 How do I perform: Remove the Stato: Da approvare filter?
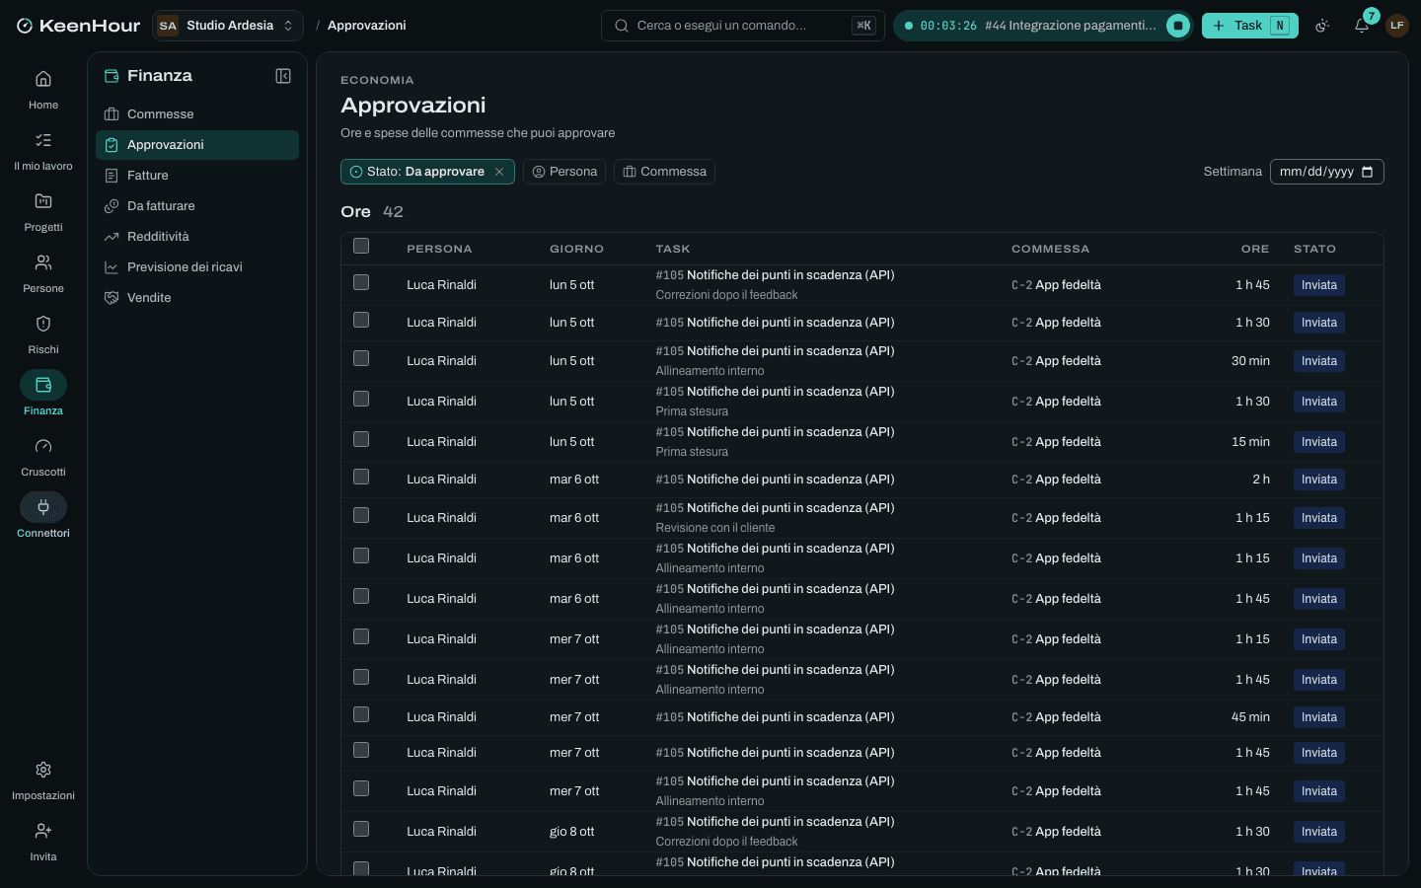pyautogui.click(x=499, y=172)
